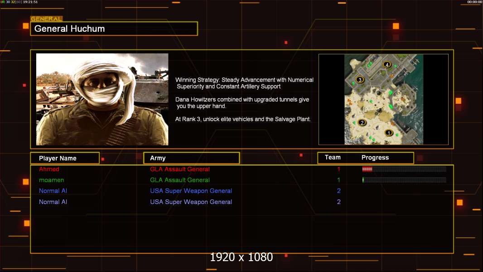Click the map preview thumbnail
This screenshot has height=272, width=483.
click(x=383, y=99)
